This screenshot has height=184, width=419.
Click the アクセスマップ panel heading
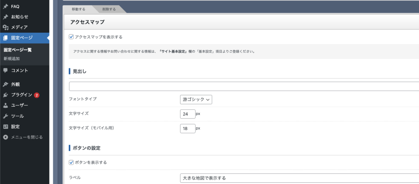(87, 22)
